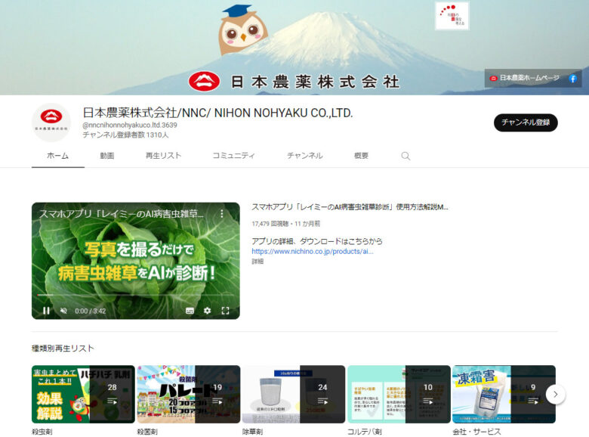This screenshot has width=589, height=437.
Task: Open the 除草剤 playlist thumbnail
Action: tap(294, 394)
